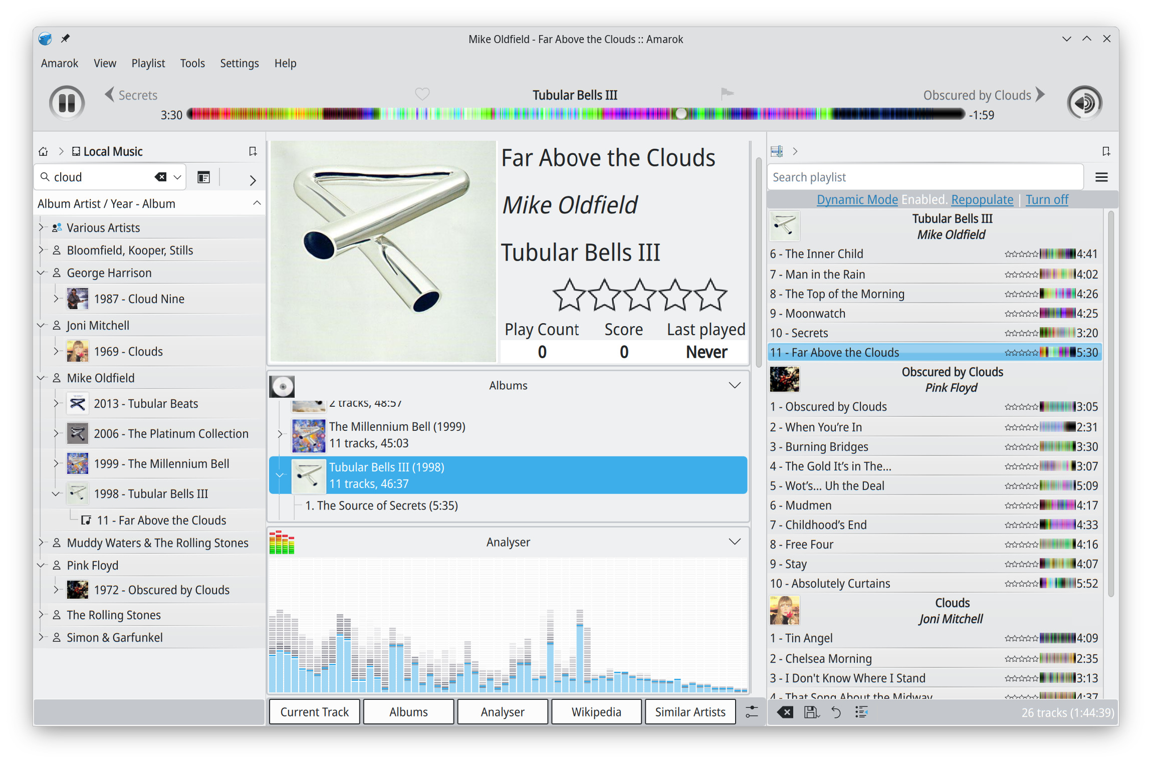Collapse the Albums applet chevron
Screen dimensions: 1152x765
[734, 385]
